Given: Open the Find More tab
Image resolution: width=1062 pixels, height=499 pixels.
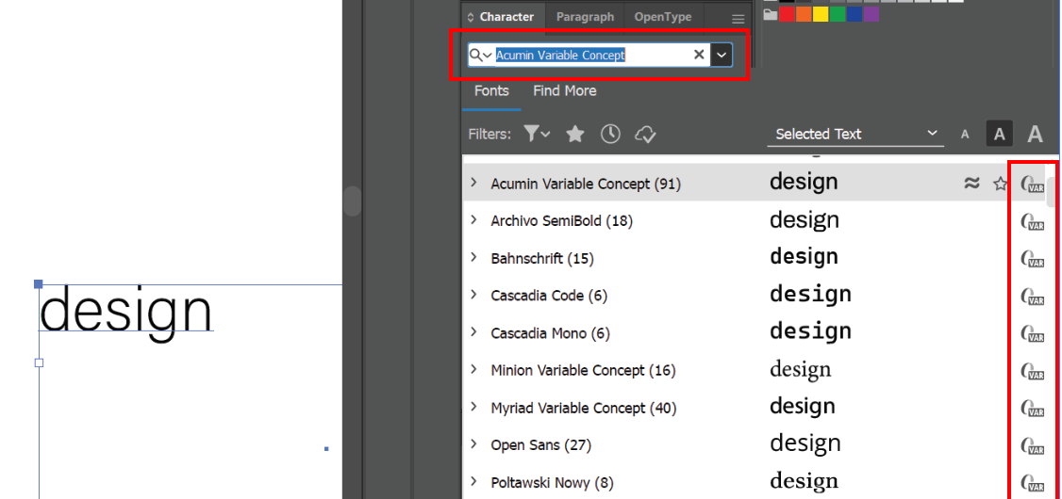Looking at the screenshot, I should (x=565, y=90).
